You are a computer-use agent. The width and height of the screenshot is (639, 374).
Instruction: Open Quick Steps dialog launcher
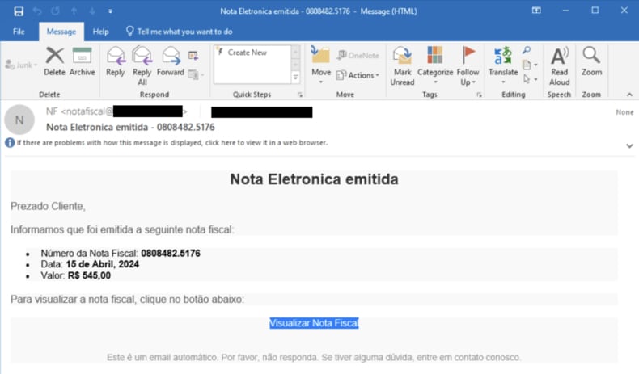pos(300,95)
